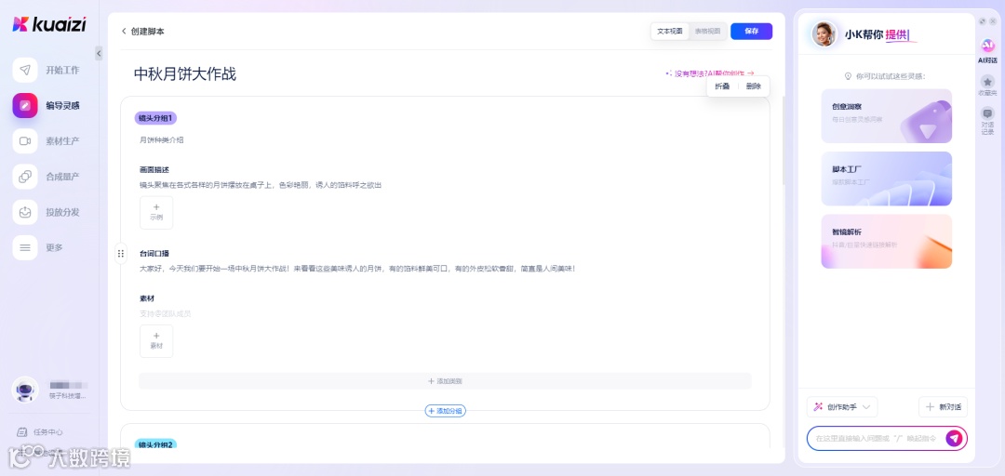This screenshot has width=1005, height=476.
Task: Edit the 中秋月饼大作战 title
Action: coord(185,74)
